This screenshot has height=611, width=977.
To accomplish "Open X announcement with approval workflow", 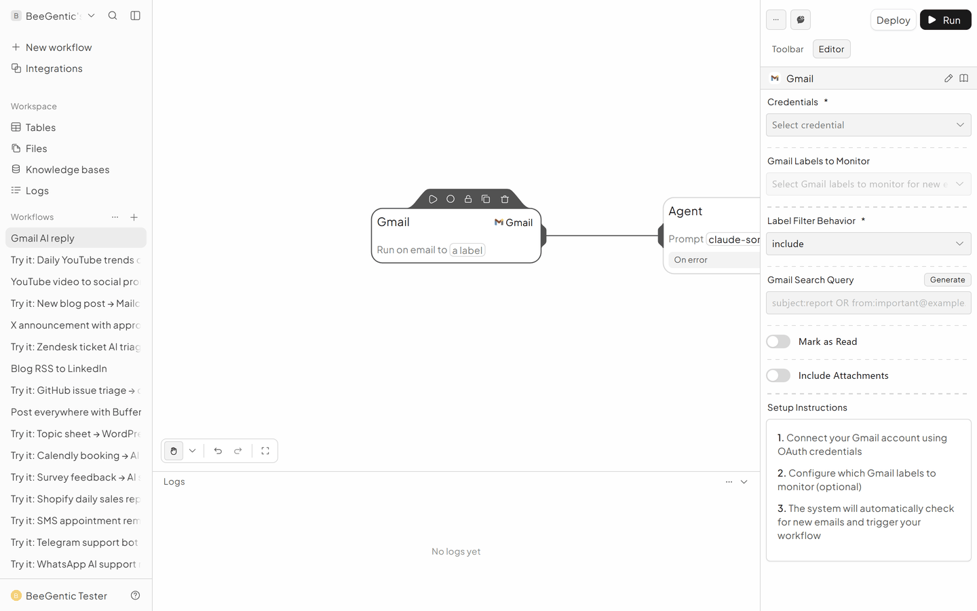I will click(76, 325).
